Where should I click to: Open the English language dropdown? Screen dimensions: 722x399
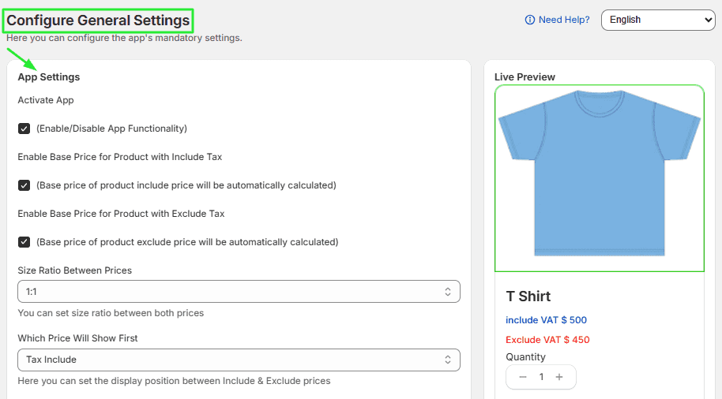pyautogui.click(x=658, y=20)
